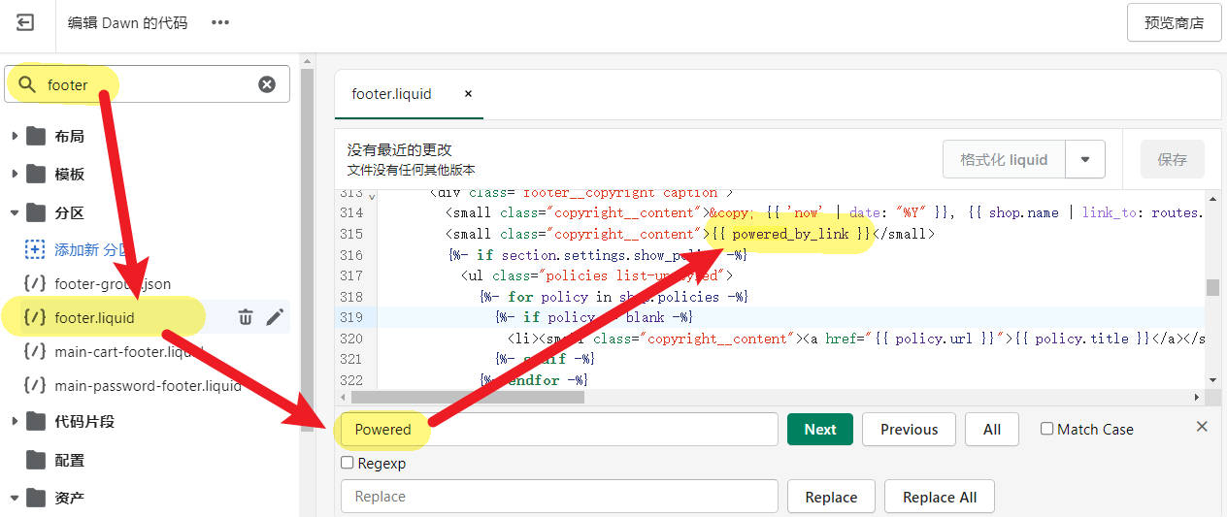Click the 没有最近的更改 status text

pos(400,149)
